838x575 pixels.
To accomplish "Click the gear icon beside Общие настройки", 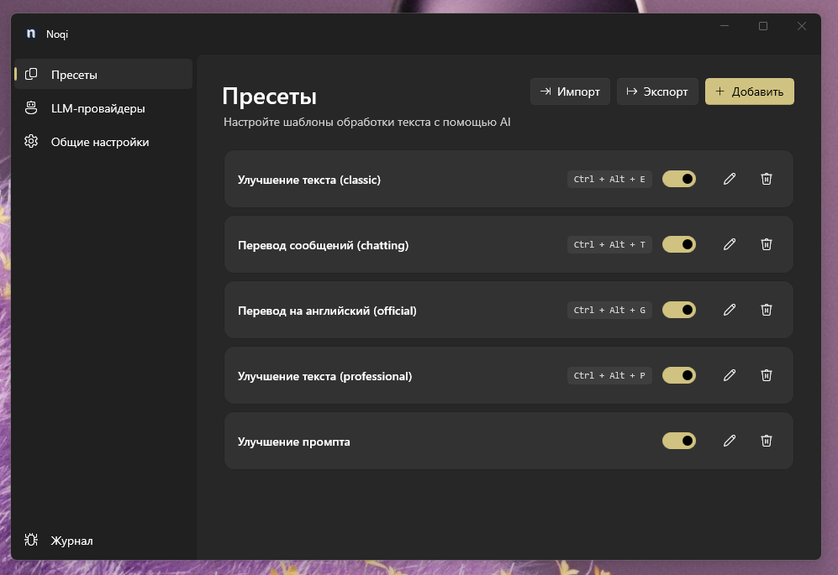I will click(30, 142).
